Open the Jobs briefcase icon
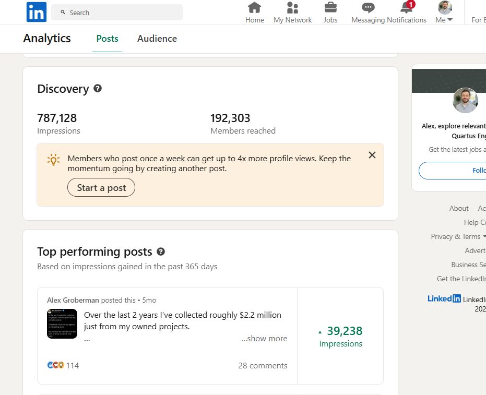 (x=330, y=7)
